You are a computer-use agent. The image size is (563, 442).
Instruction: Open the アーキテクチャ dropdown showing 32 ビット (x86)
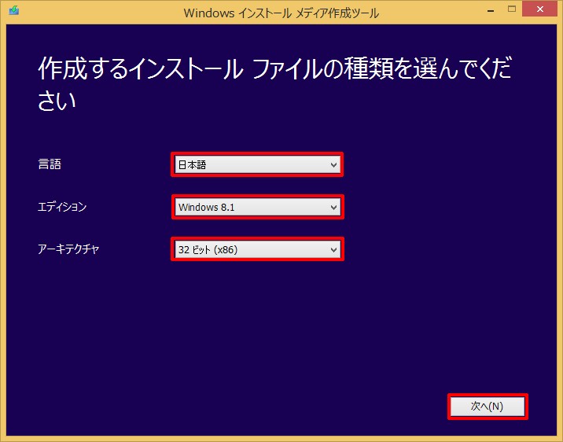click(x=257, y=249)
